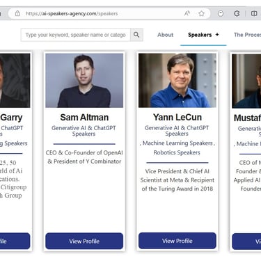261x261 pixels.
Task: Add page to favorites star icon
Action: (x=201, y=14)
